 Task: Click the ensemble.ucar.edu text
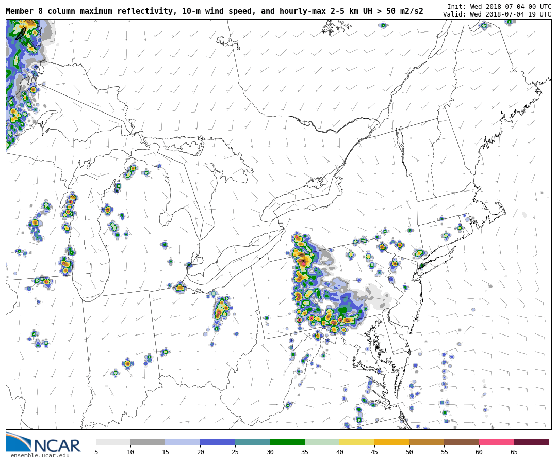point(40,456)
